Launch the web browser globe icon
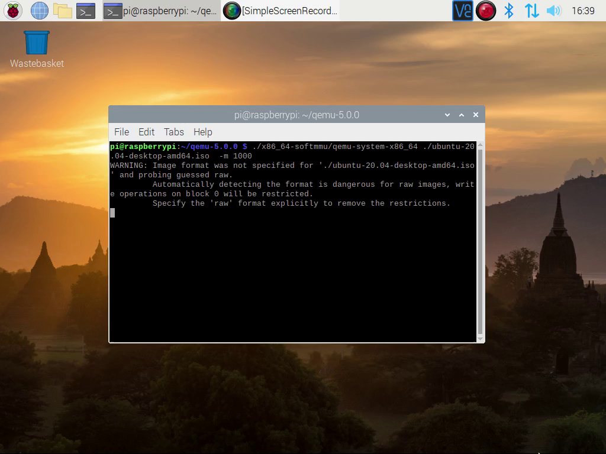The height and width of the screenshot is (454, 606). 40,11
